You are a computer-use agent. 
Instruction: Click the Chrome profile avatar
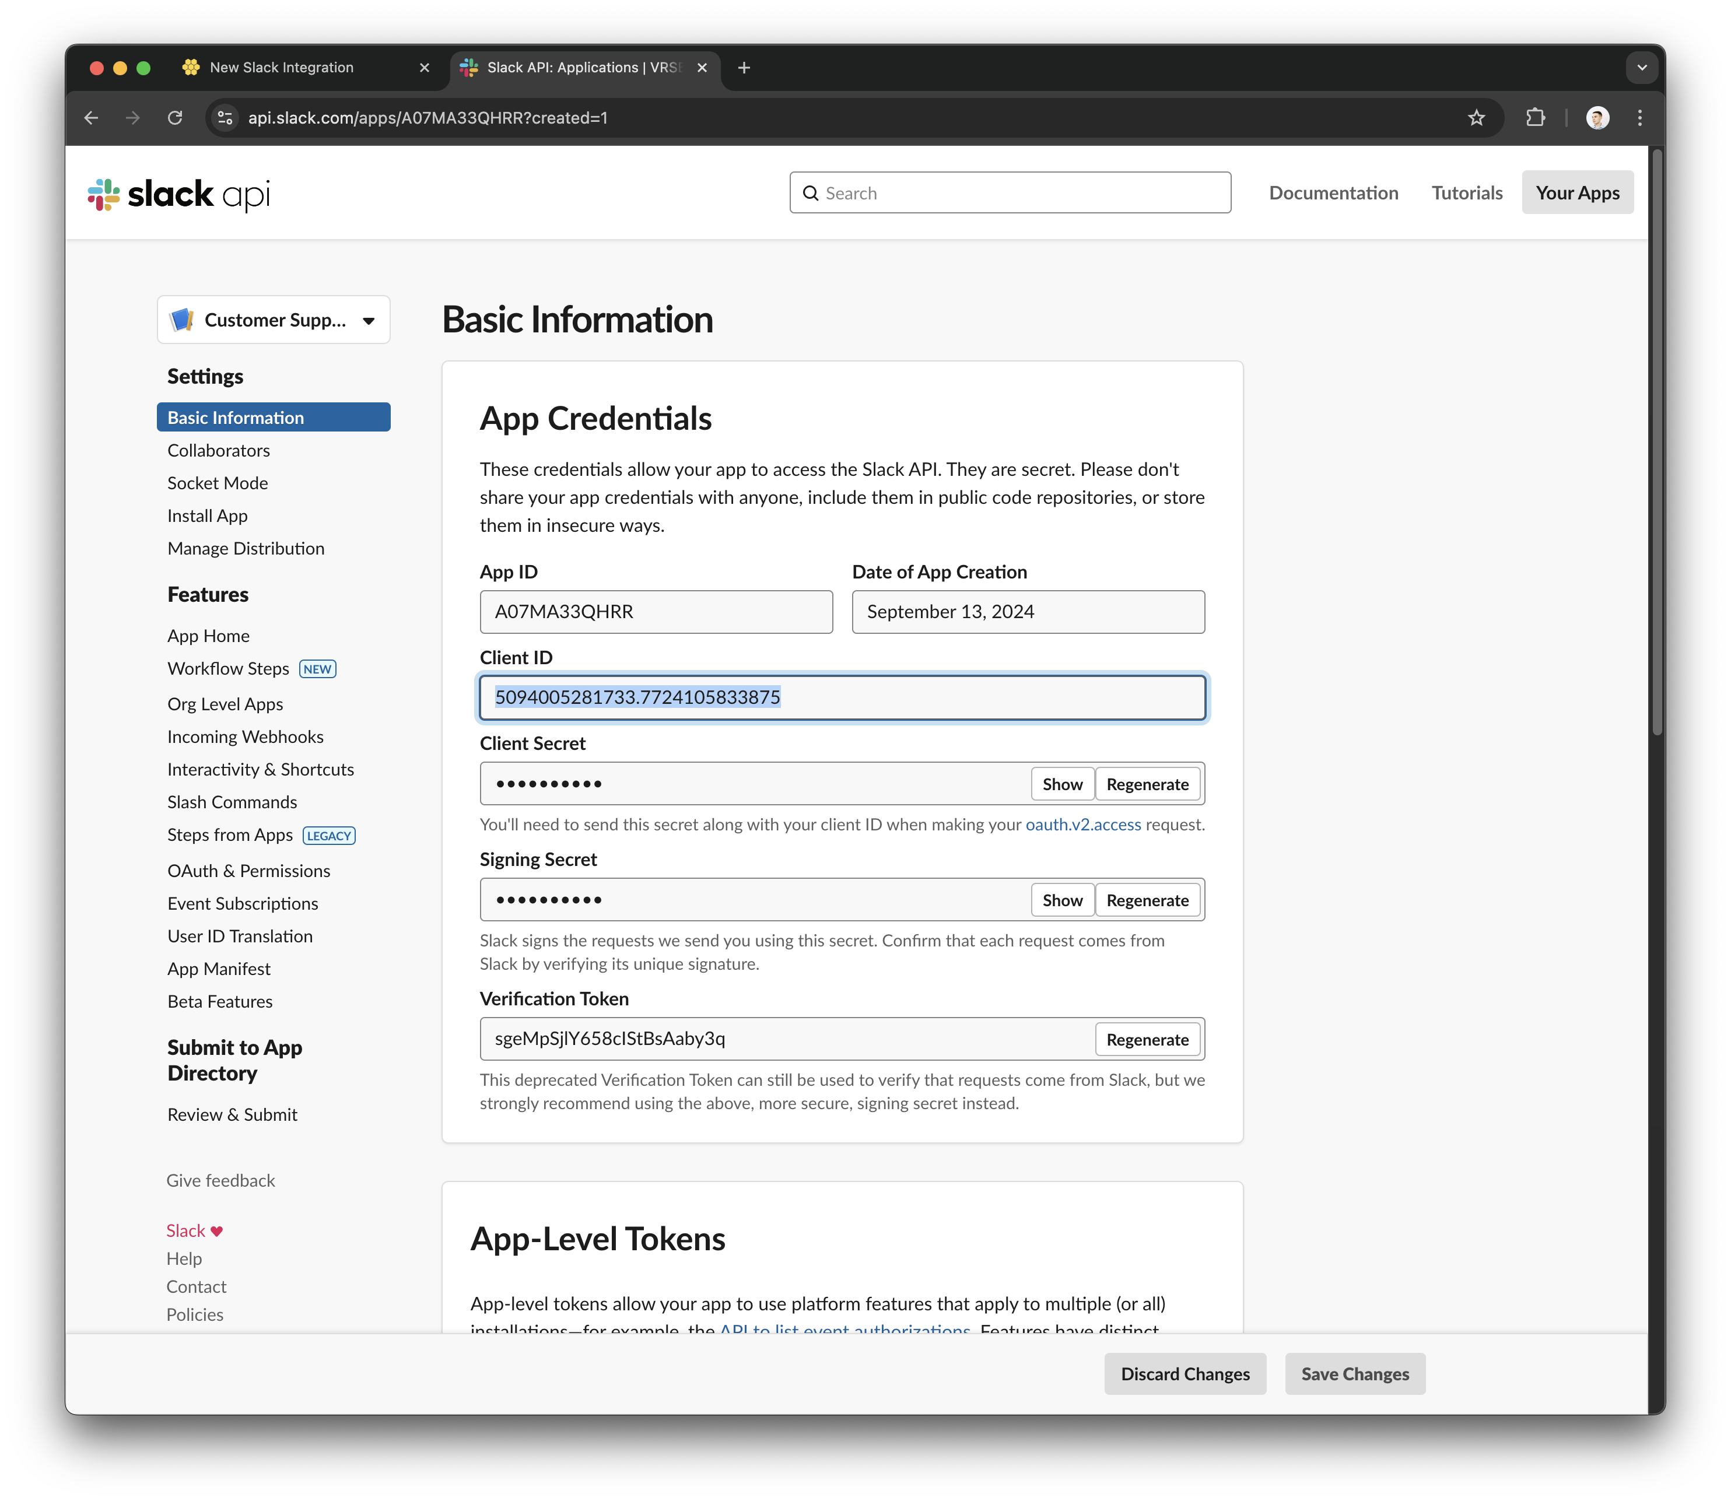[x=1597, y=118]
